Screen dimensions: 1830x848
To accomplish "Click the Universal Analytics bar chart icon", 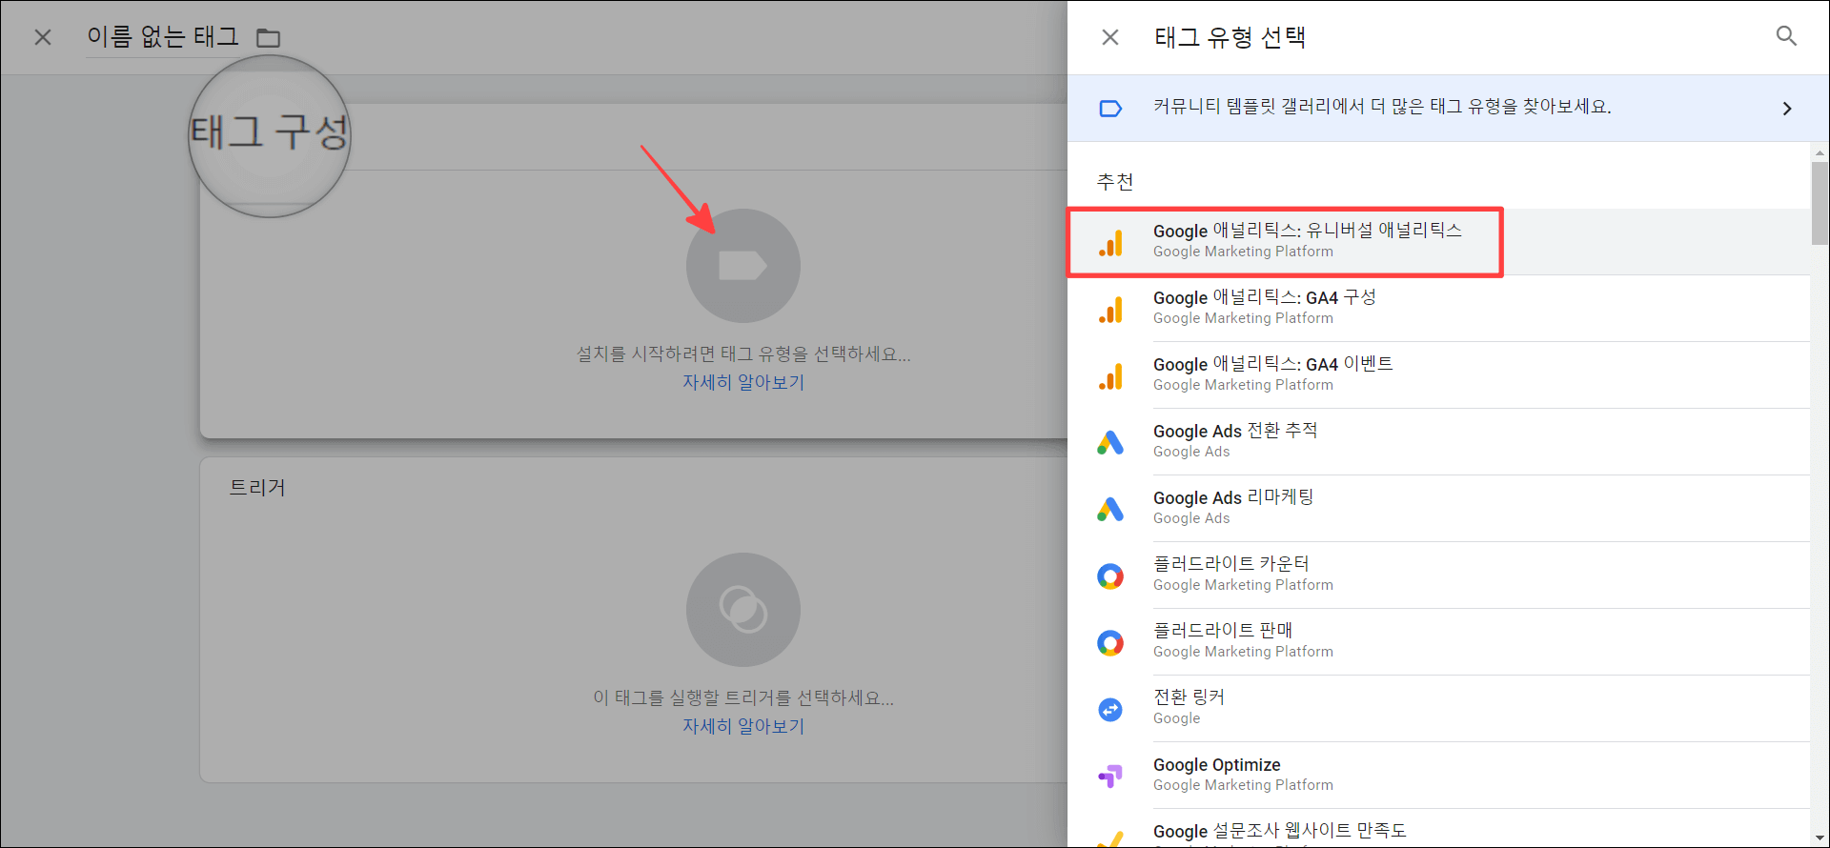I will 1110,243.
